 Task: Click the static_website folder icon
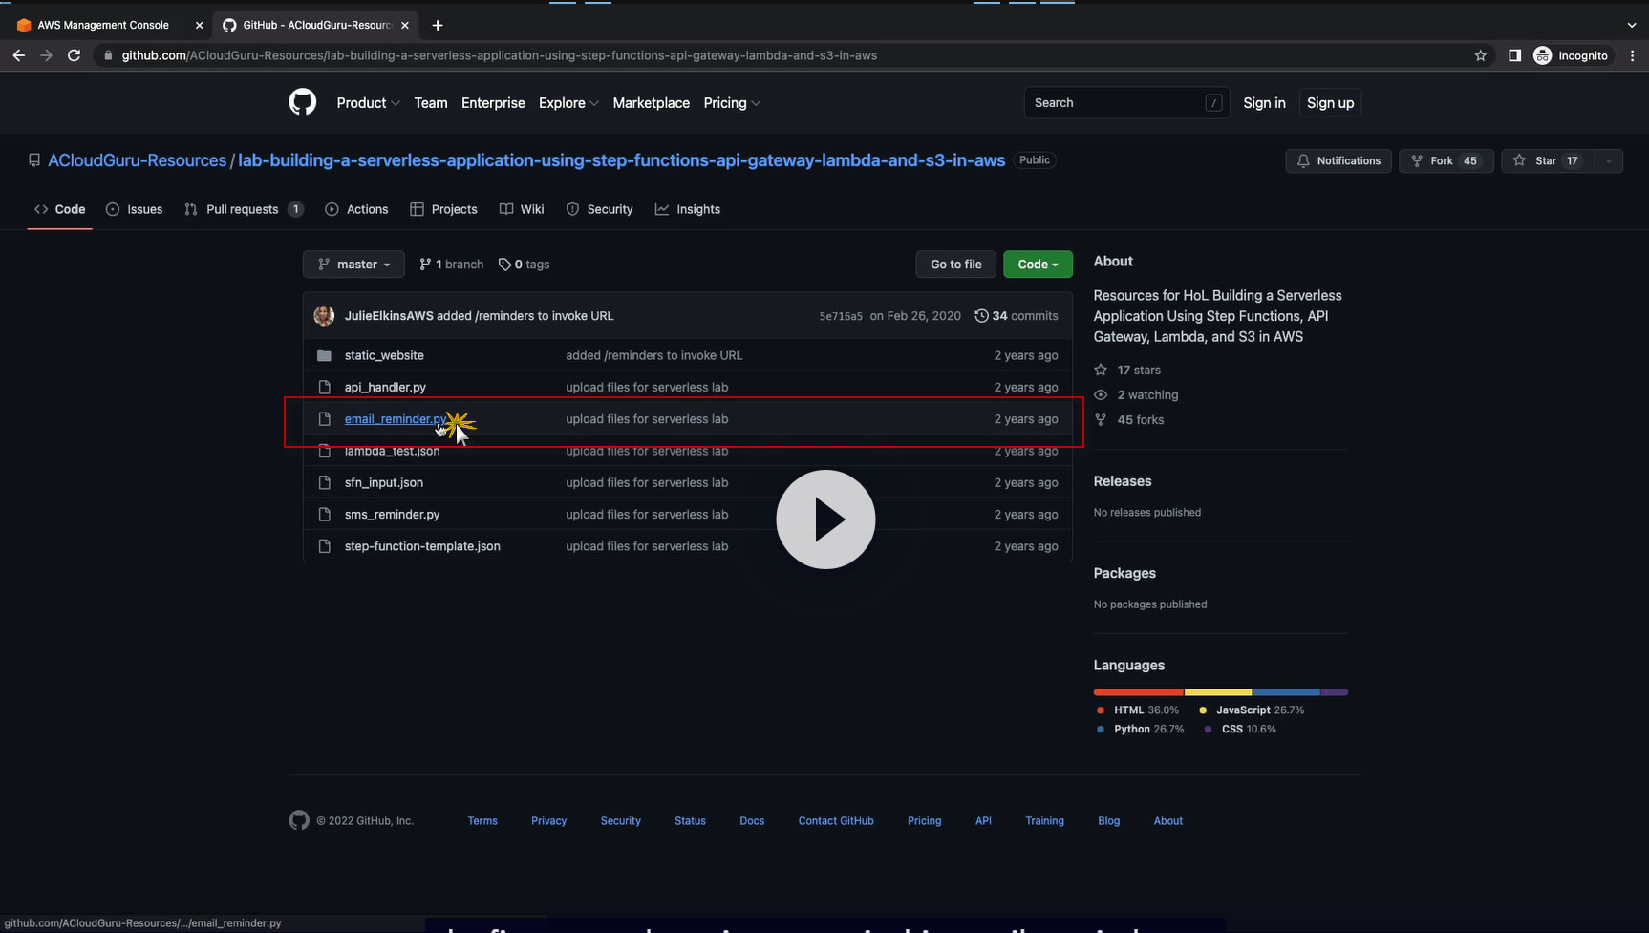point(325,355)
